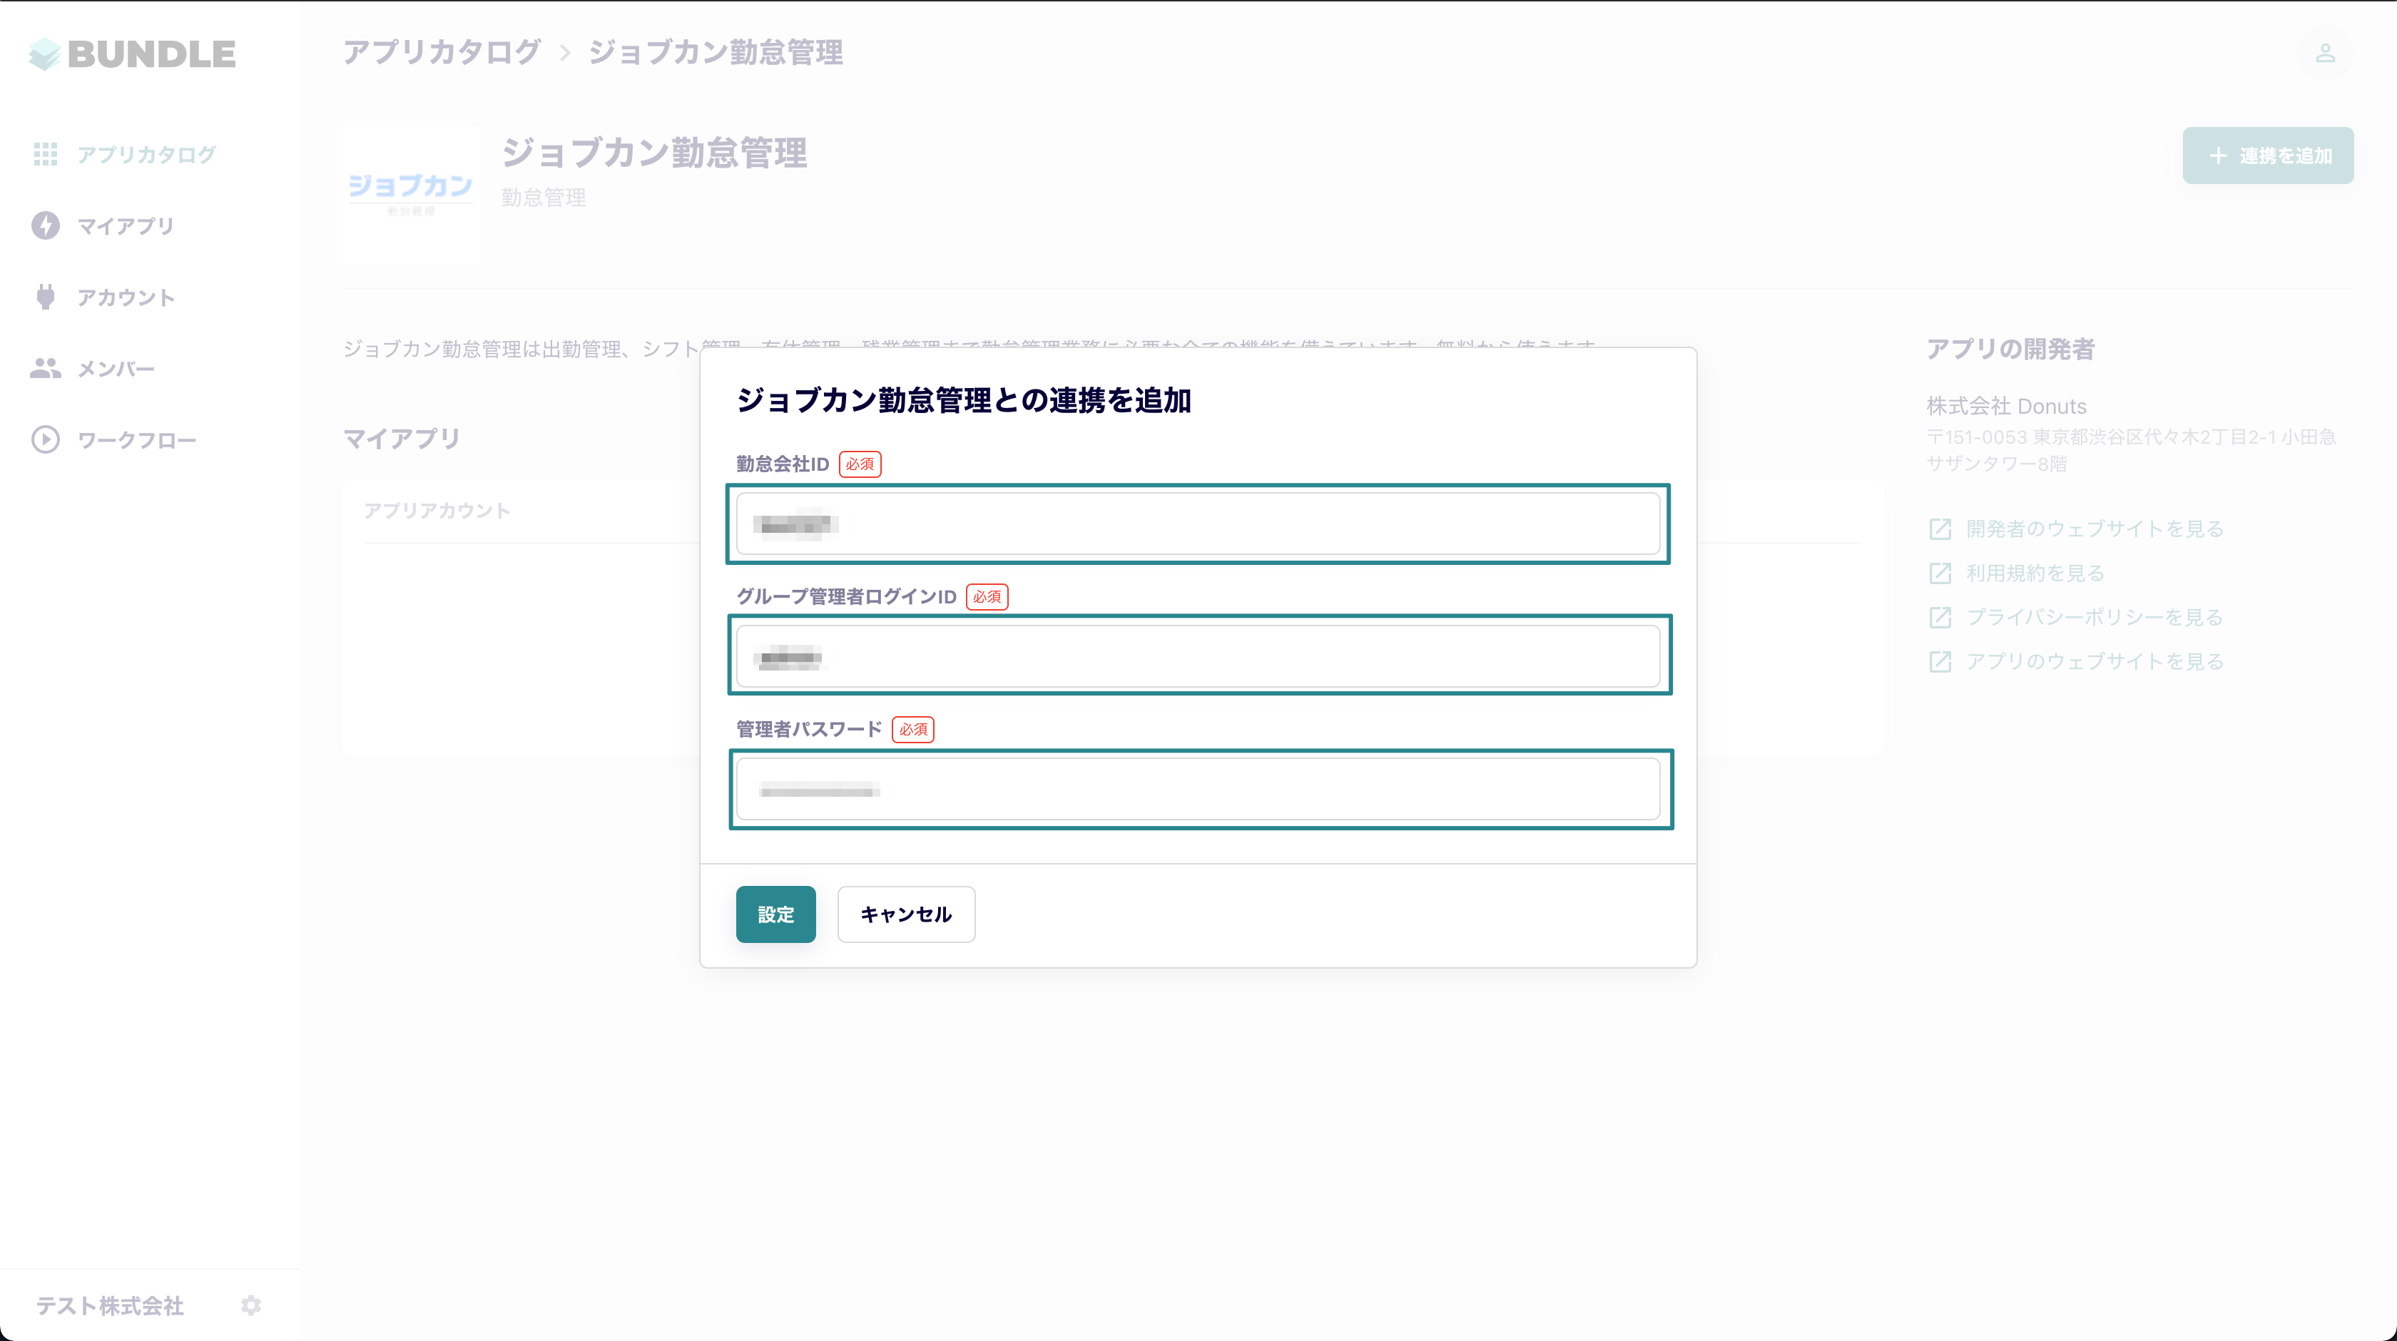Open the settings gear next to テスト株式会社
Image resolution: width=2397 pixels, height=1341 pixels.
pos(251,1305)
